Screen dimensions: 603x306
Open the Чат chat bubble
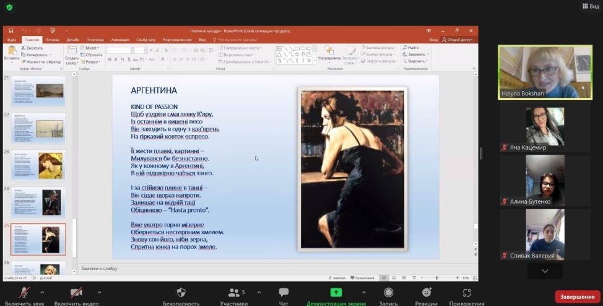284,292
